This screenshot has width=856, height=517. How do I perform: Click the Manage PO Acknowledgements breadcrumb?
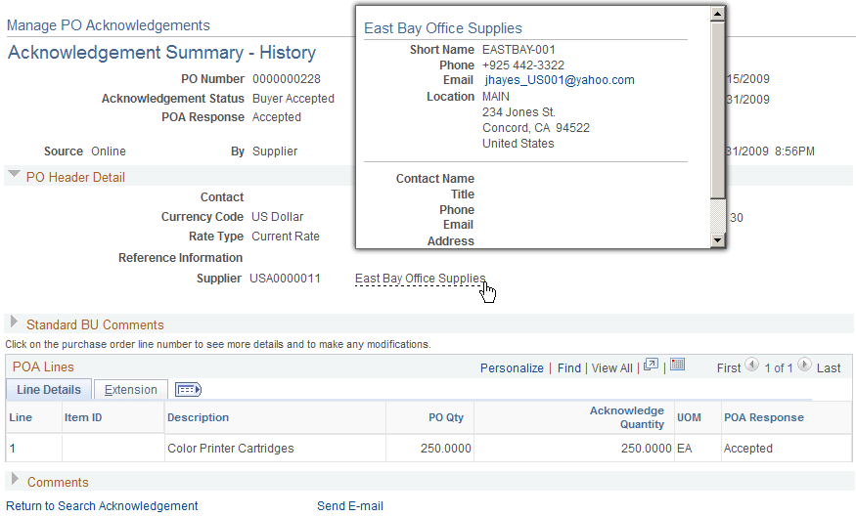pos(108,25)
